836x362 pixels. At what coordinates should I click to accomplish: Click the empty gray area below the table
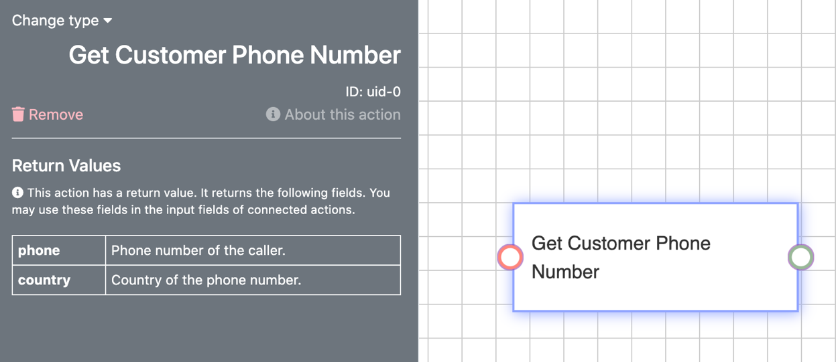[208, 329]
